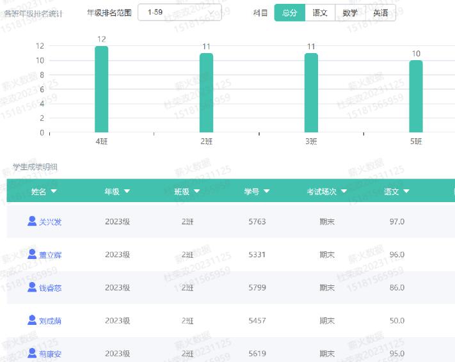This screenshot has width=455, height=362.
Task: Switch to the 语文 subject tab
Action: [320, 13]
